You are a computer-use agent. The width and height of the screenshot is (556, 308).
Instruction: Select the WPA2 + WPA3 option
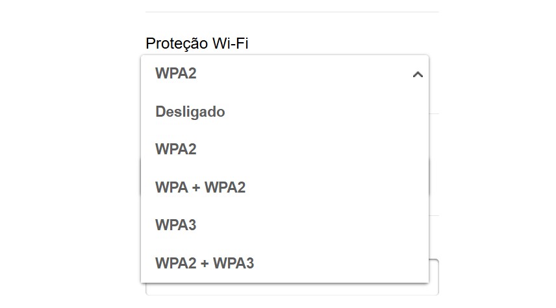click(205, 264)
